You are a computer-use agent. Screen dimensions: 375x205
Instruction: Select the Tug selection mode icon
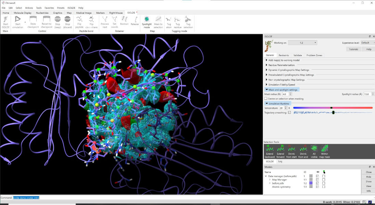pos(188,19)
